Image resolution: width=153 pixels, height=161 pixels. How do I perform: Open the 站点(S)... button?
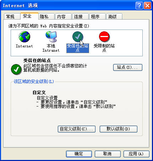coord(128,67)
